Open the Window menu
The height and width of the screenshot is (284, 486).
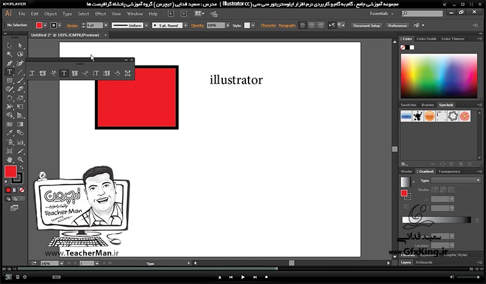point(135,13)
